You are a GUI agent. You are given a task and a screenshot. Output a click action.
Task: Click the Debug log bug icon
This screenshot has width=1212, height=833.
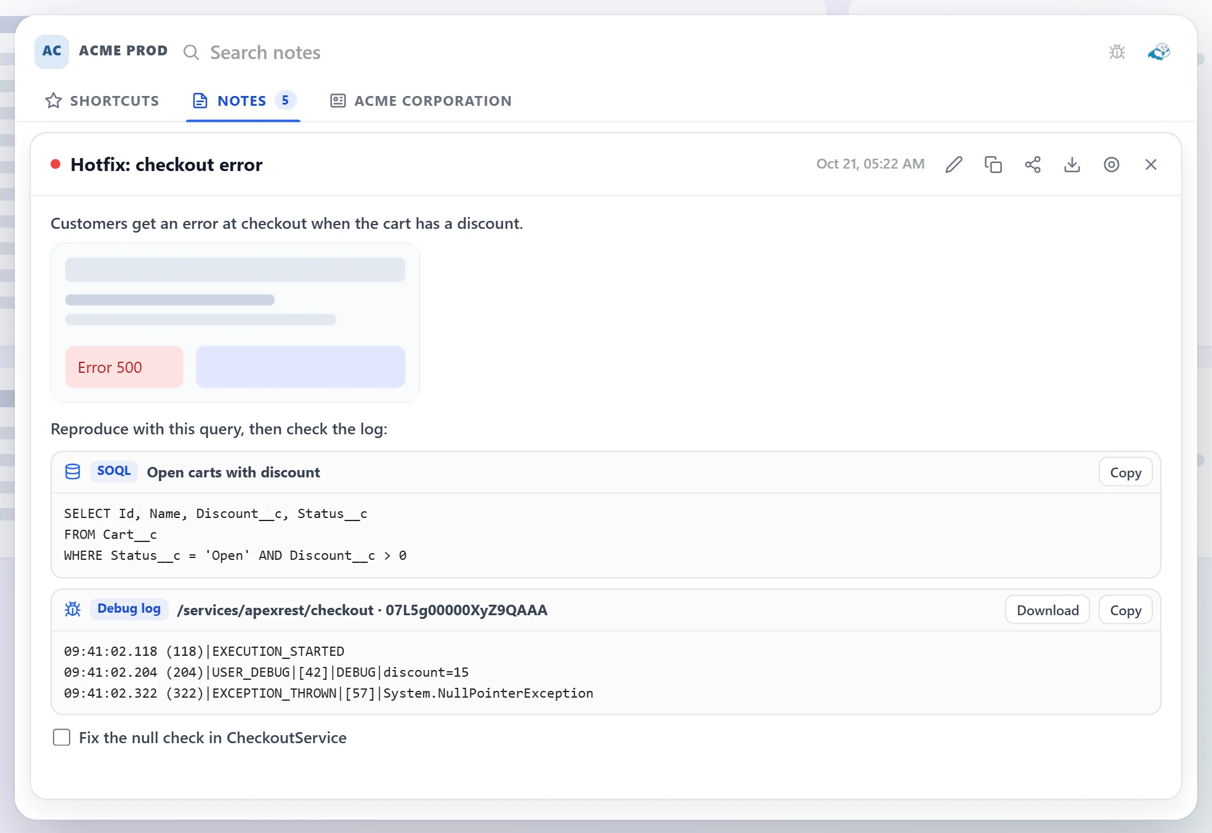point(73,609)
